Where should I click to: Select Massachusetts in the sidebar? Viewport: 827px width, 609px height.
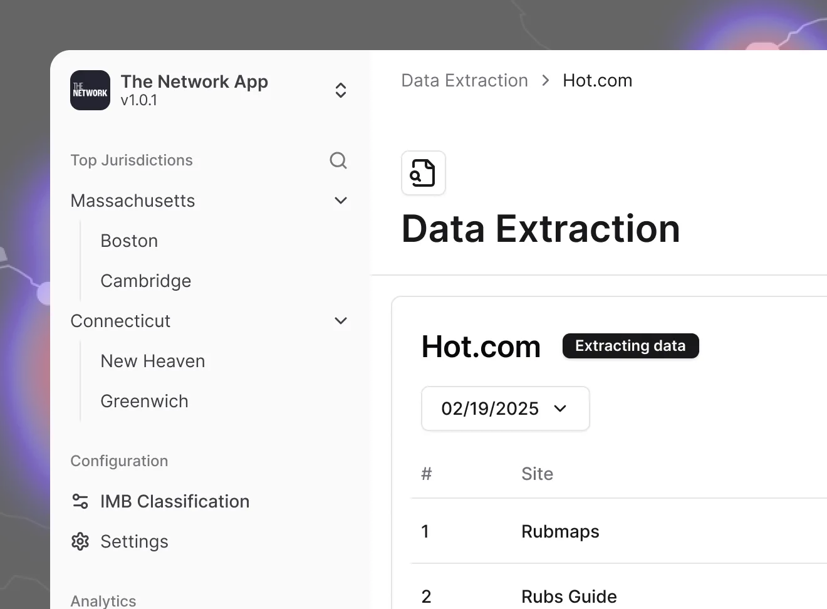coord(133,200)
